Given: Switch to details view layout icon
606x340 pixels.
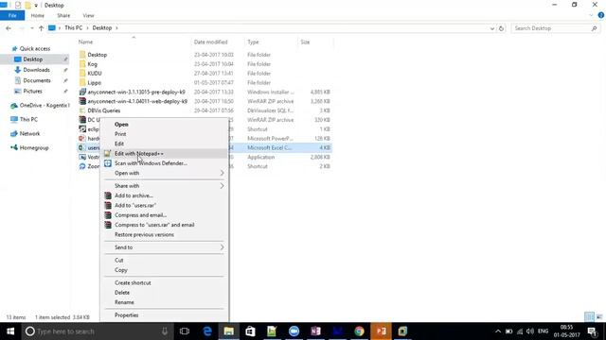Looking at the screenshot, I should (x=589, y=317).
